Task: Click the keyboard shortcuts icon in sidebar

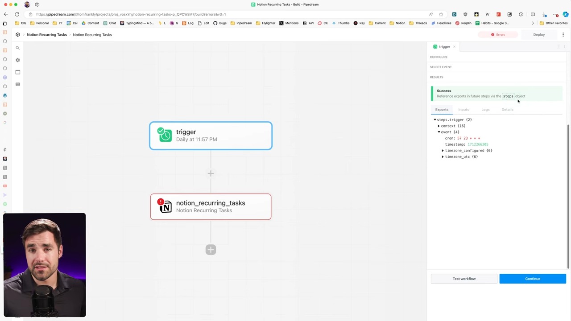Action: (x=18, y=84)
